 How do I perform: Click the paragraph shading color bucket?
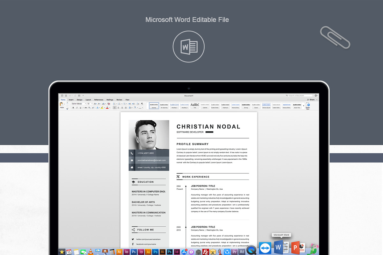coord(135,107)
